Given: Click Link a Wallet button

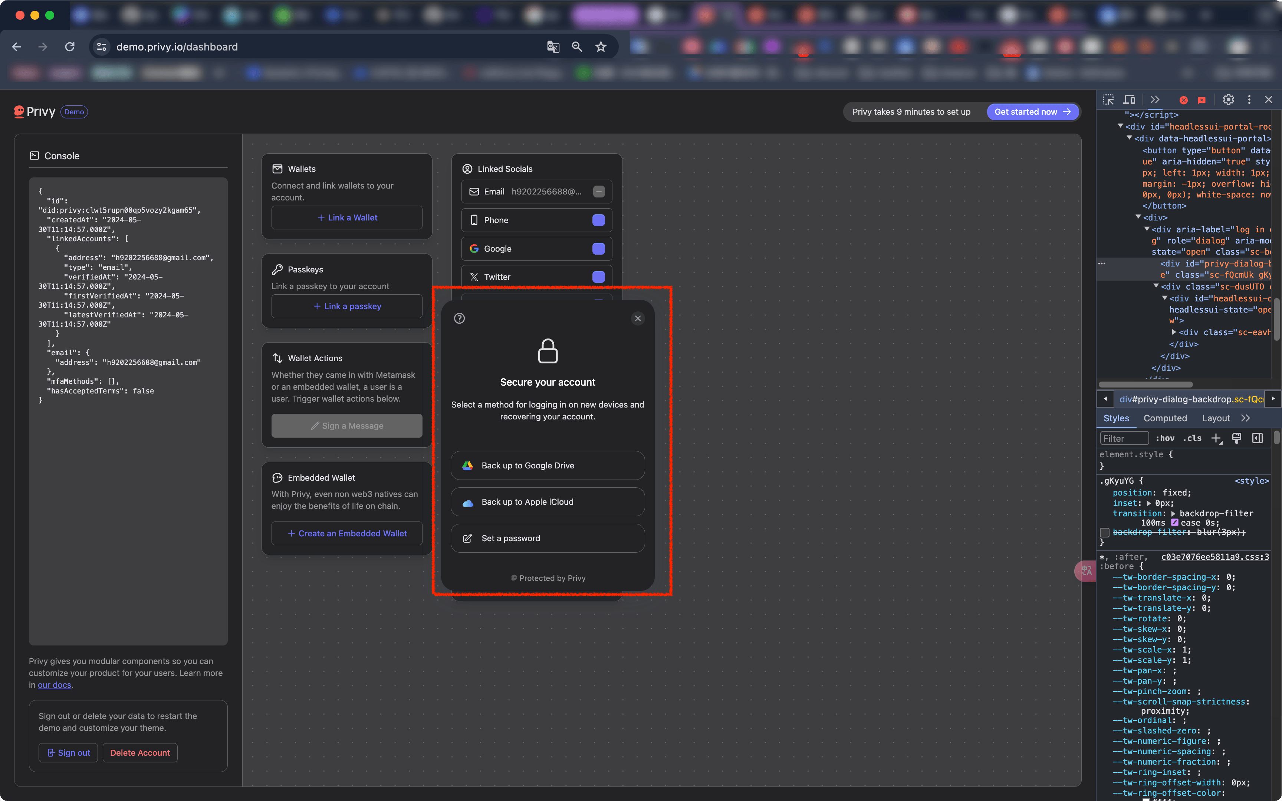Looking at the screenshot, I should coord(347,218).
